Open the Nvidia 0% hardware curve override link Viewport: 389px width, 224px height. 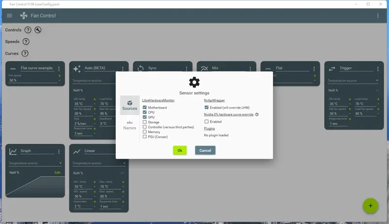(229, 114)
